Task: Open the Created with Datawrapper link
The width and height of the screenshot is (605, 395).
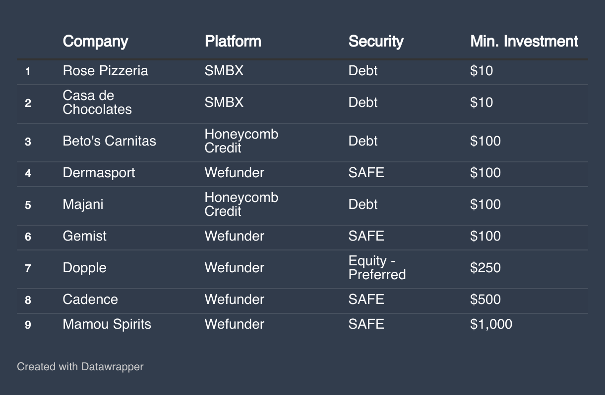Action: pos(80,367)
